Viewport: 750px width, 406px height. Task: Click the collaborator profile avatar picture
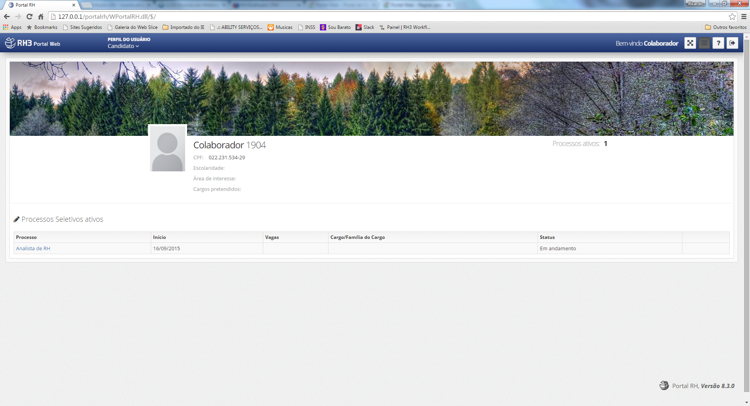(x=168, y=148)
